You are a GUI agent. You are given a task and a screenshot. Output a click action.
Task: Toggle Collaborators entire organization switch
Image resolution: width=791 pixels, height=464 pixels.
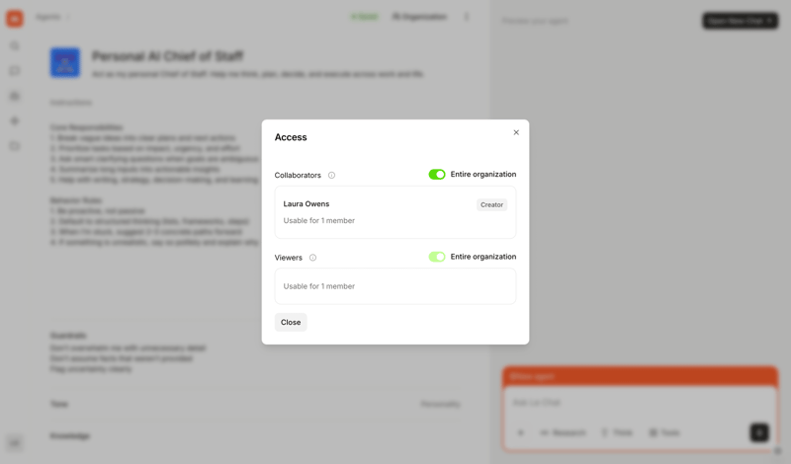coord(437,175)
